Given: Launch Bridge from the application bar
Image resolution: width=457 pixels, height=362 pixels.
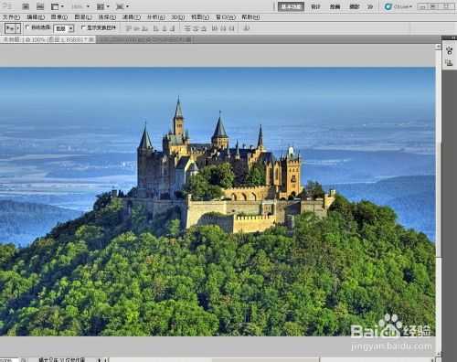Looking at the screenshot, I should pos(26,6).
